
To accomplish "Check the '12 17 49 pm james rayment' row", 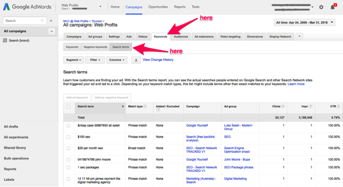I will point(69,179).
